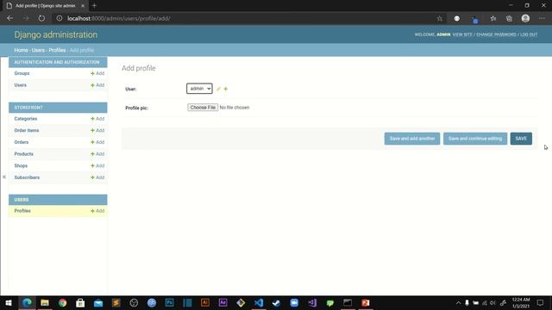Add a new Category from the sidebar
The height and width of the screenshot is (310, 552).
[97, 119]
